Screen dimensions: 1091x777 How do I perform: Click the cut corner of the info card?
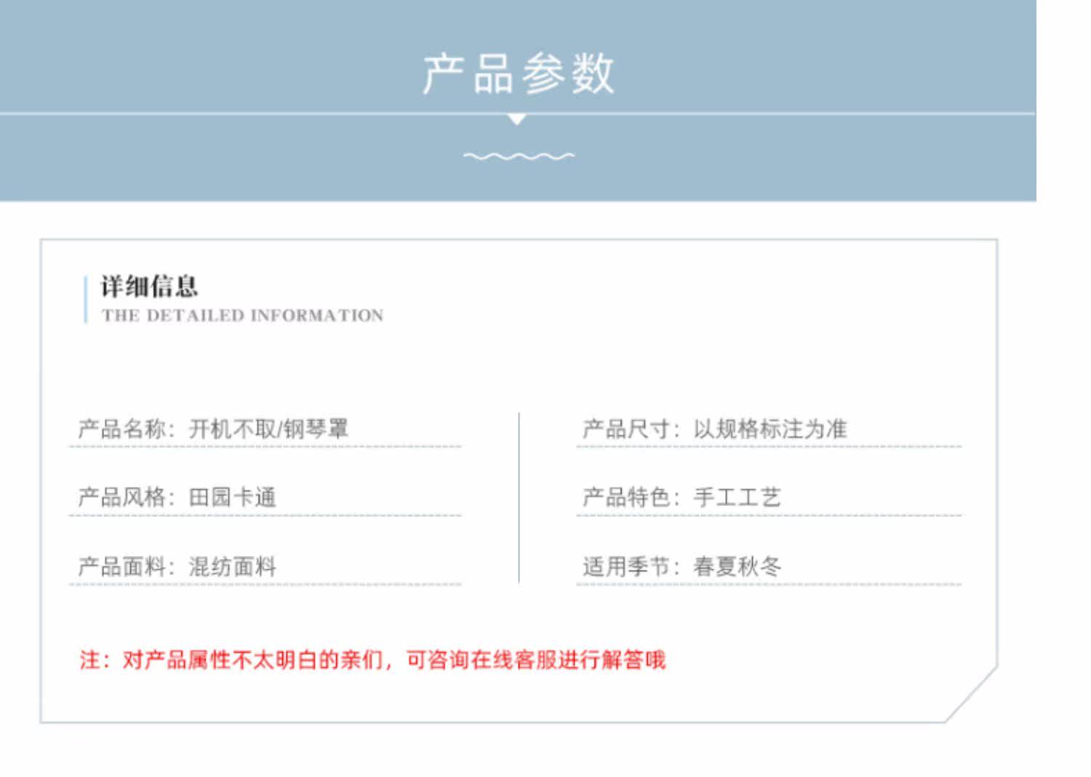click(972, 696)
